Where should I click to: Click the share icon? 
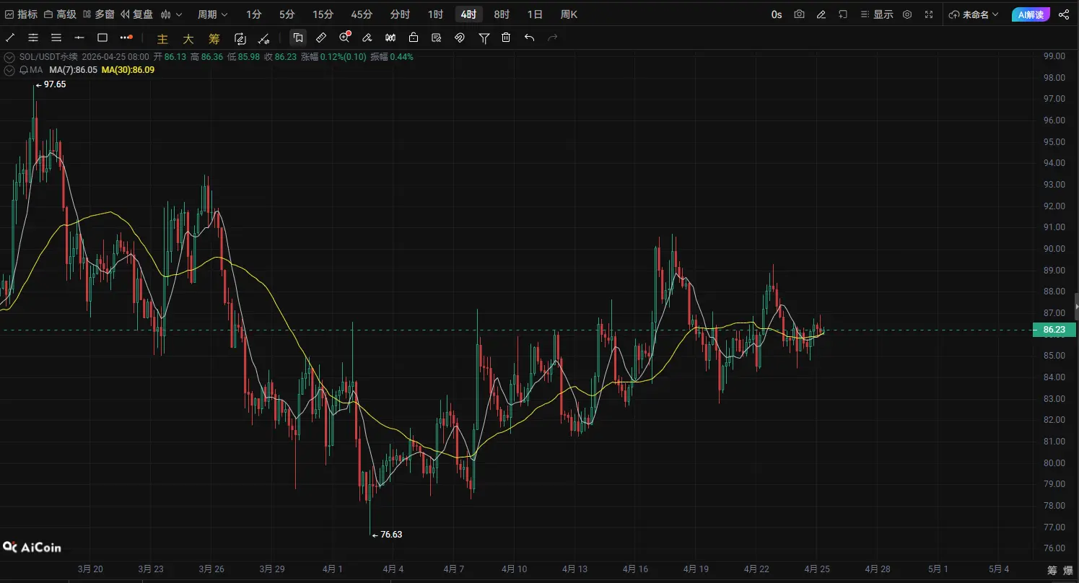(x=1063, y=14)
